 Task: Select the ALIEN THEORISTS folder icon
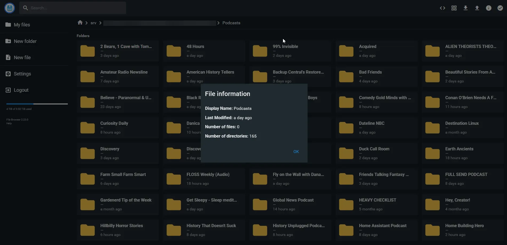pyautogui.click(x=433, y=51)
